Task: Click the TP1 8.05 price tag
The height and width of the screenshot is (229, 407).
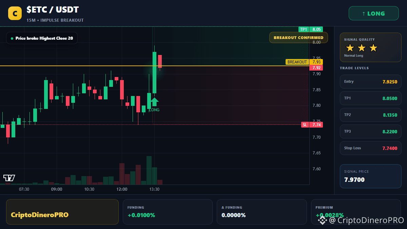Action: pyautogui.click(x=311, y=29)
